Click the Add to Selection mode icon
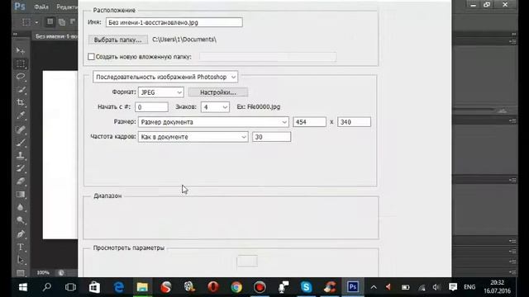 tap(62, 22)
